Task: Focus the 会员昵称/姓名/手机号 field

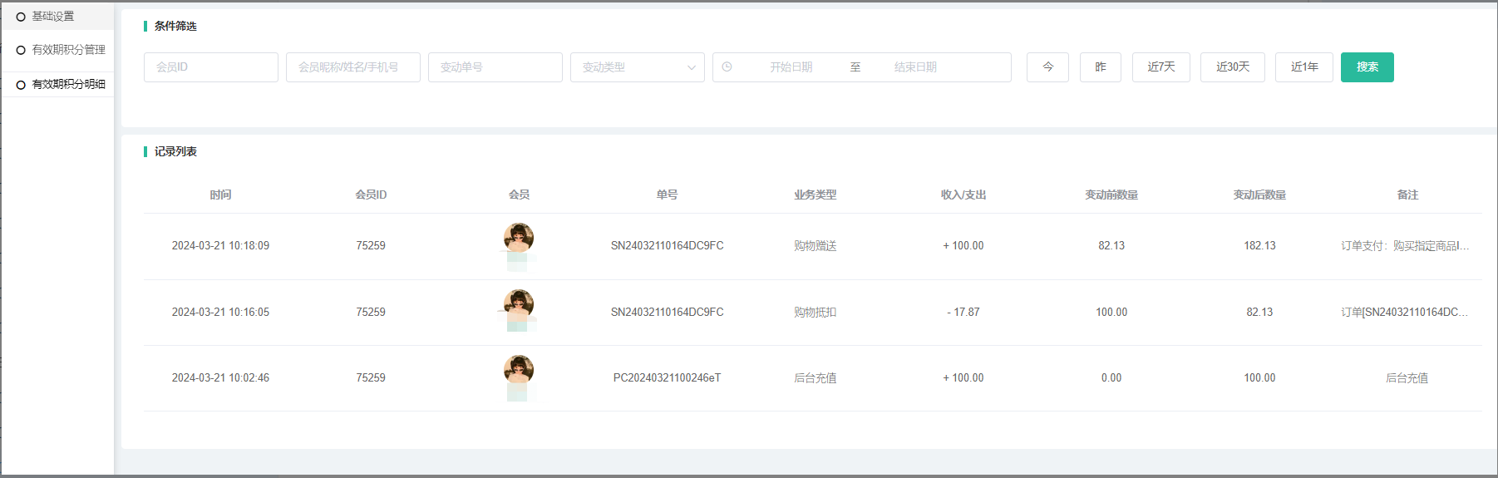Action: click(x=353, y=67)
